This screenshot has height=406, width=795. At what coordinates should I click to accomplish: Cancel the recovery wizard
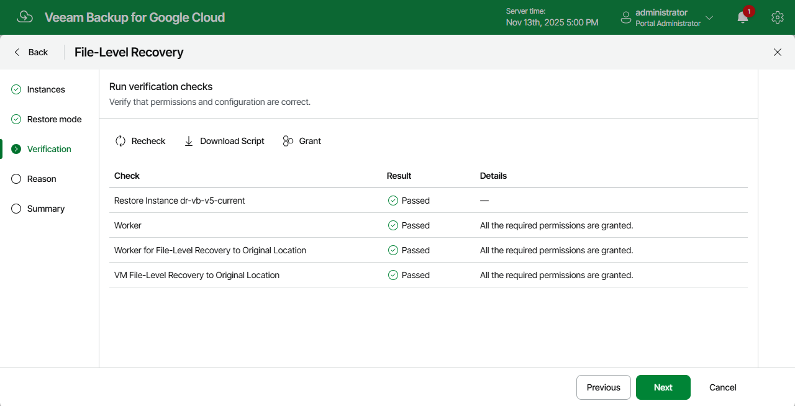pyautogui.click(x=723, y=387)
